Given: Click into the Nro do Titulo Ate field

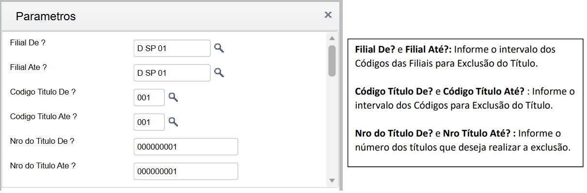Looking at the screenshot, I should [x=186, y=171].
